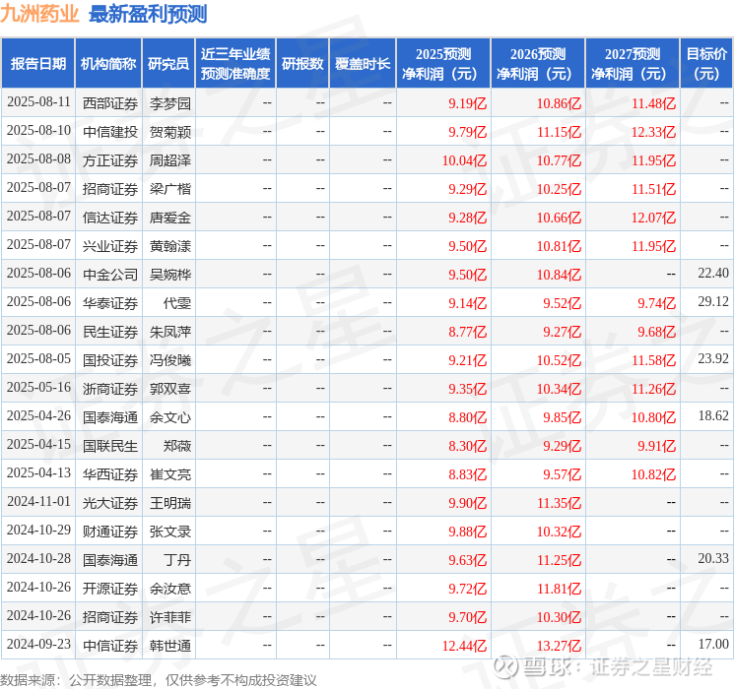The image size is (734, 689).
Task: Click analyst name 贺菊颖
Action: 169,132
